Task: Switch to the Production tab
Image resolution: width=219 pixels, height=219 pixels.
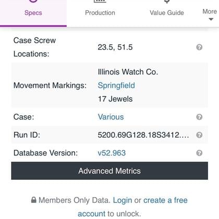Action: 100,13
